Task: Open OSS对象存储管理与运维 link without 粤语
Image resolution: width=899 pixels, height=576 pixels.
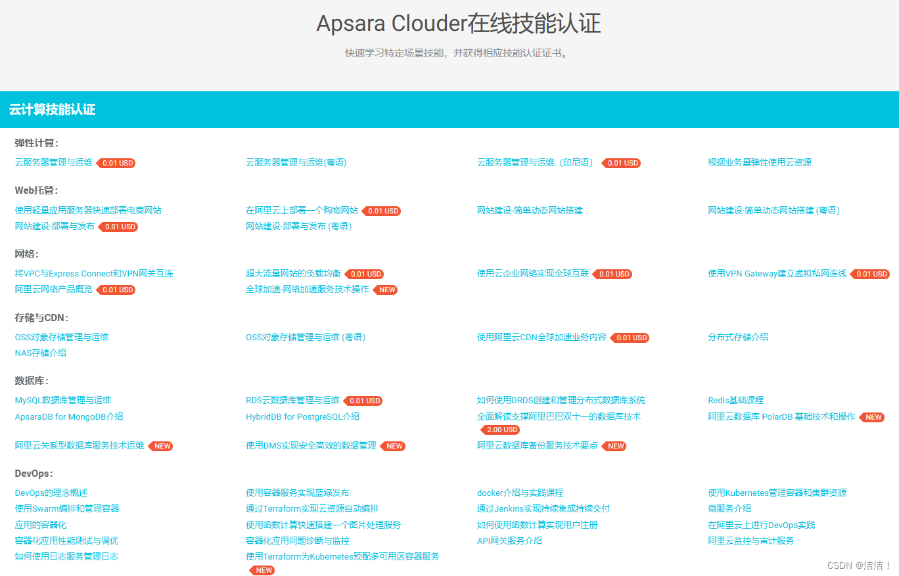Action: [62, 337]
